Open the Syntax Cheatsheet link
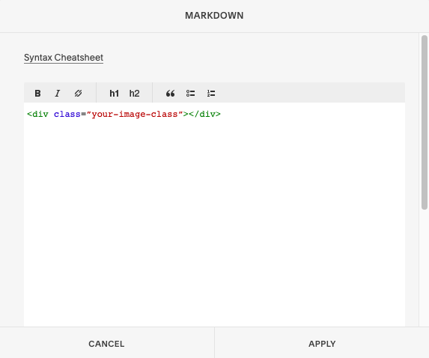Image resolution: width=429 pixels, height=358 pixels. coord(64,58)
